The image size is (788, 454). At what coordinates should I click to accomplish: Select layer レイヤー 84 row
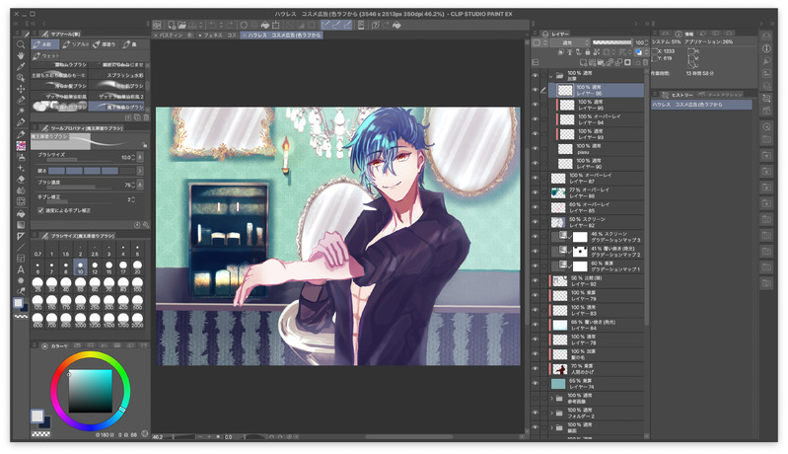pyautogui.click(x=597, y=325)
